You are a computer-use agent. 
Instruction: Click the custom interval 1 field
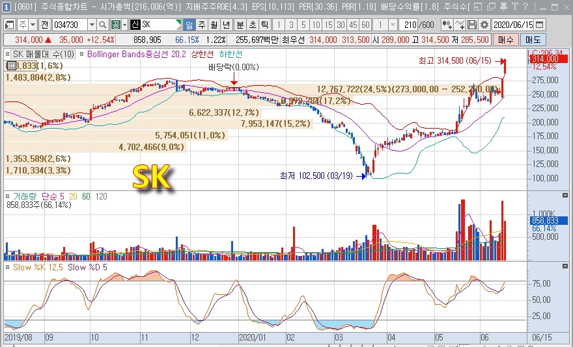point(380,25)
